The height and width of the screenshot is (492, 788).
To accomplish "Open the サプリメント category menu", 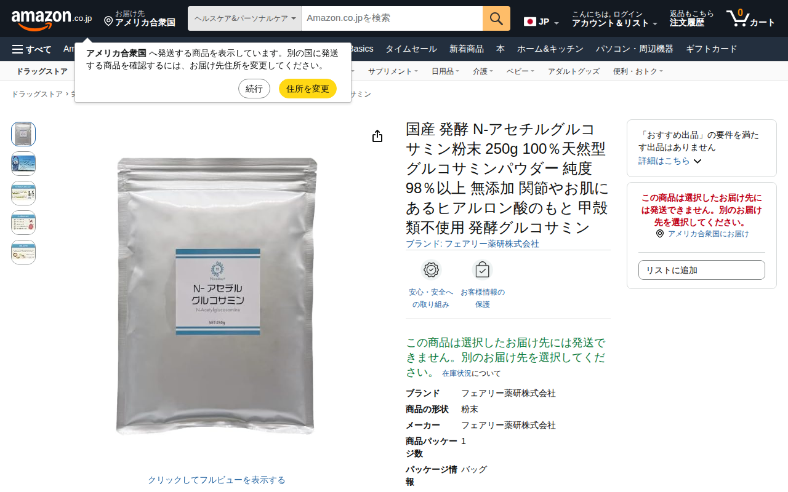I will 393,71.
